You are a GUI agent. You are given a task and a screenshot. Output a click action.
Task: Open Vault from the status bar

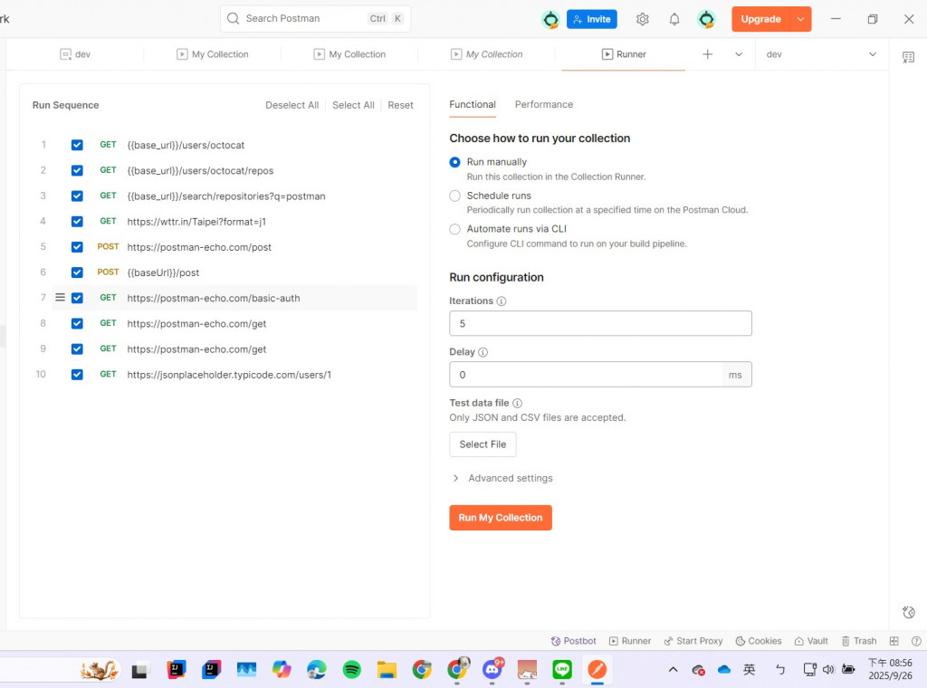tap(810, 641)
